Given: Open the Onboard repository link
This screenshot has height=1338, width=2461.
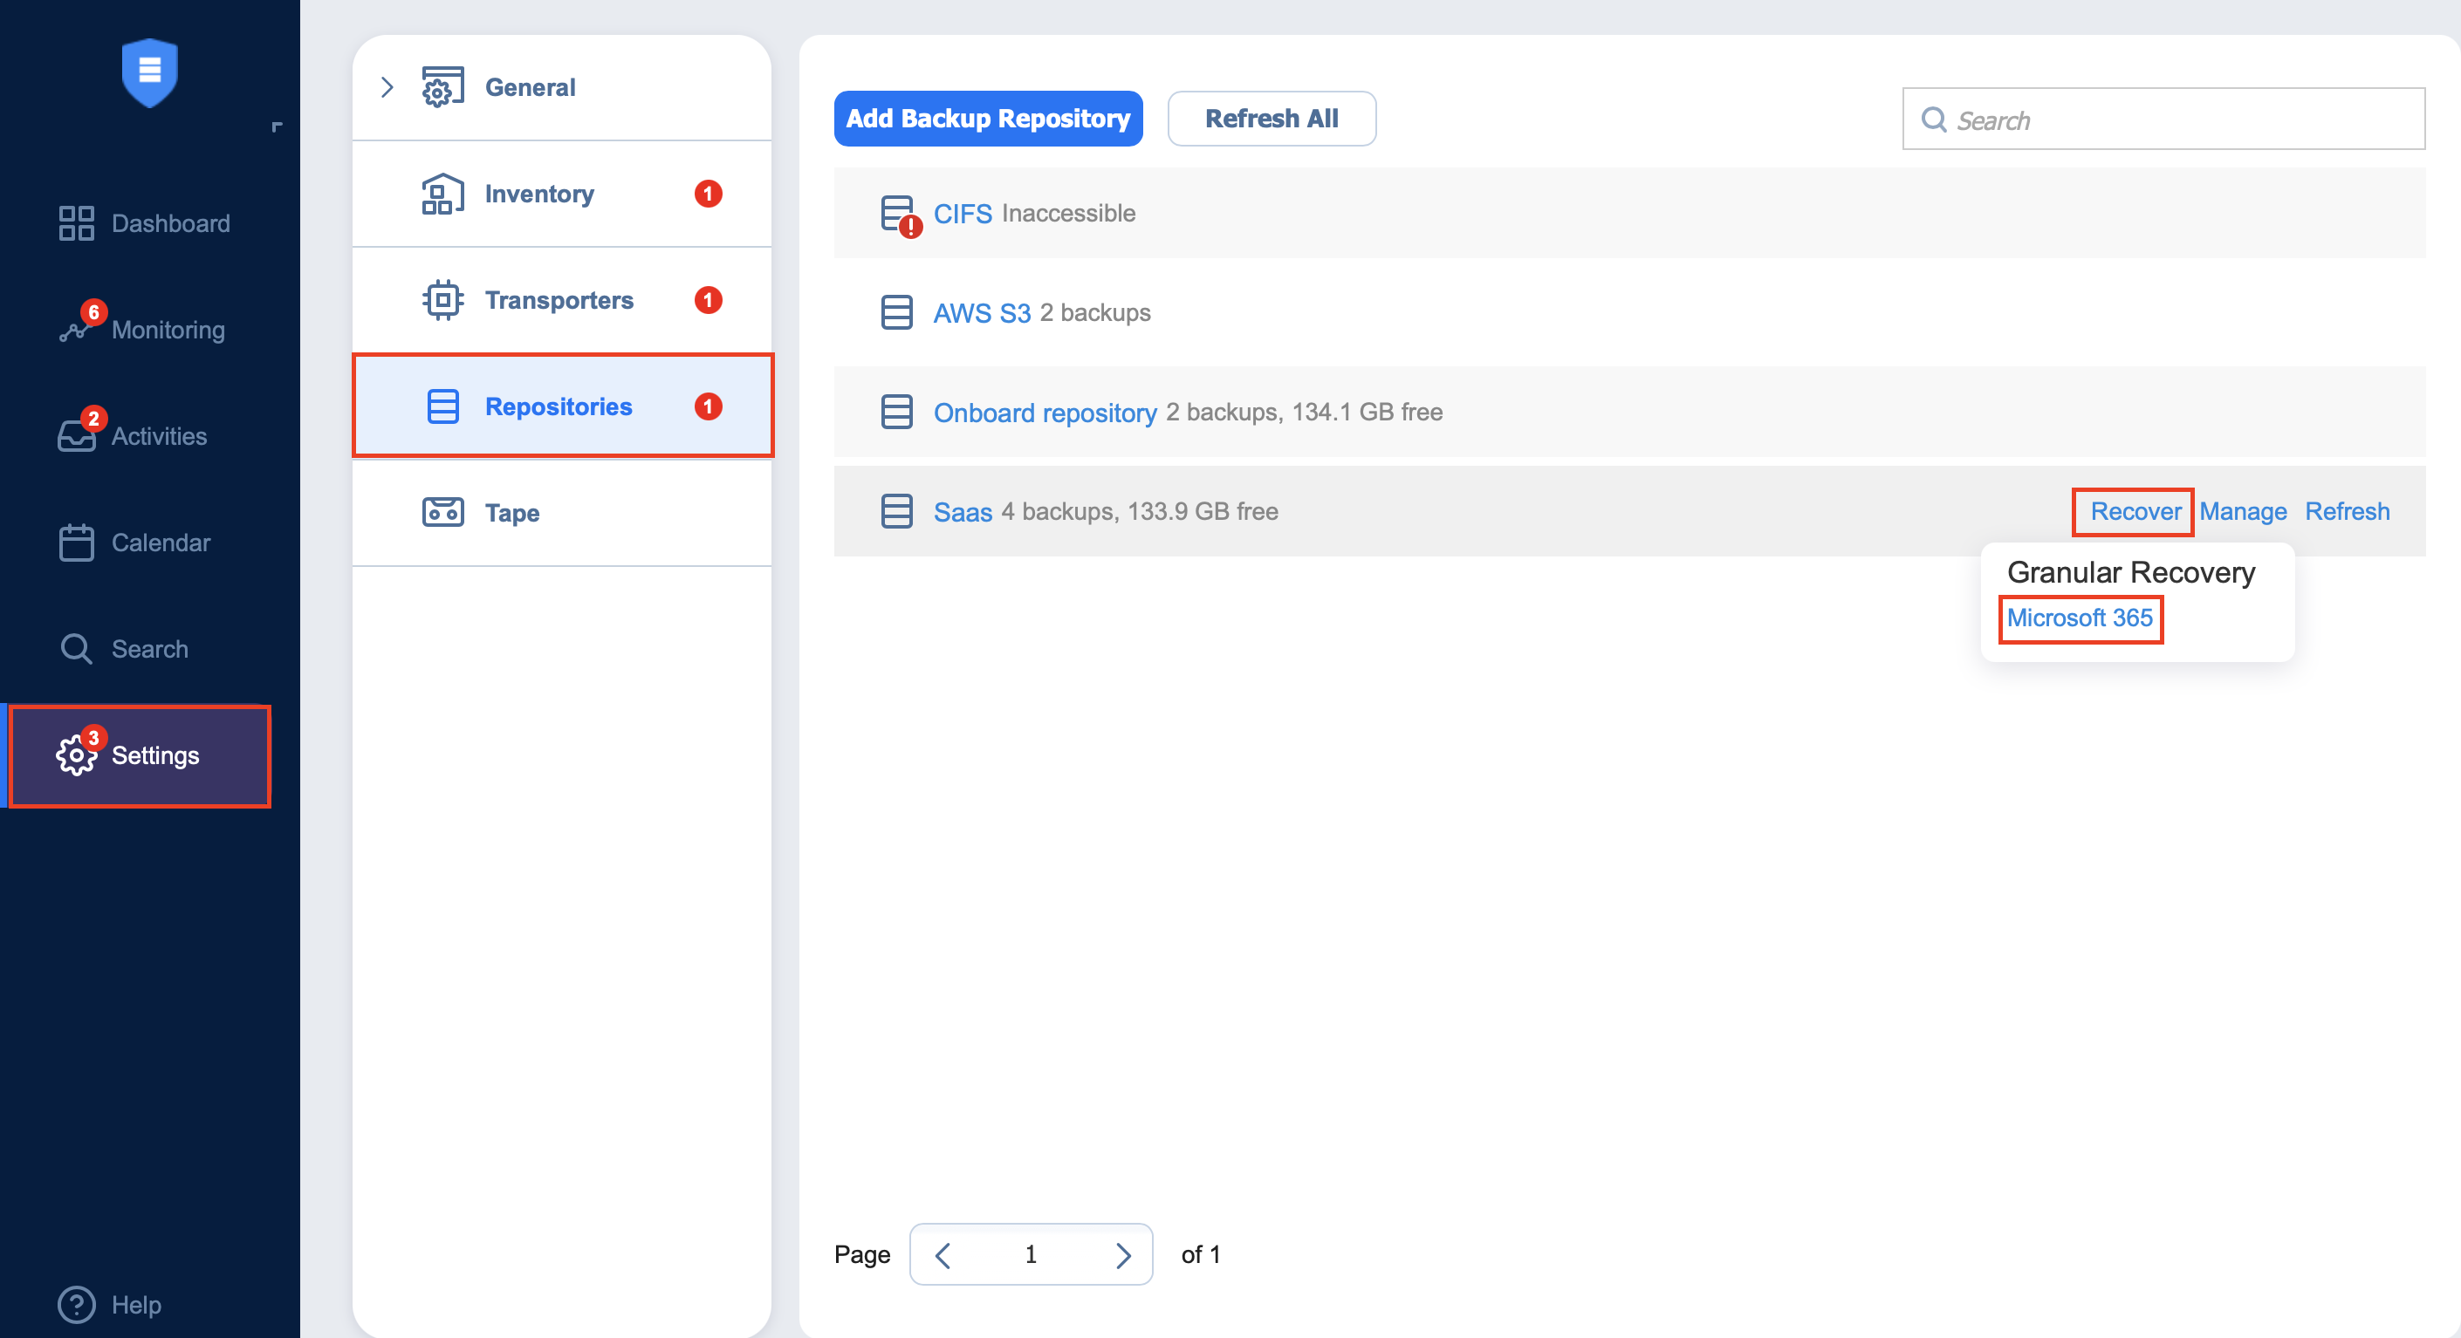Looking at the screenshot, I should 1045,412.
